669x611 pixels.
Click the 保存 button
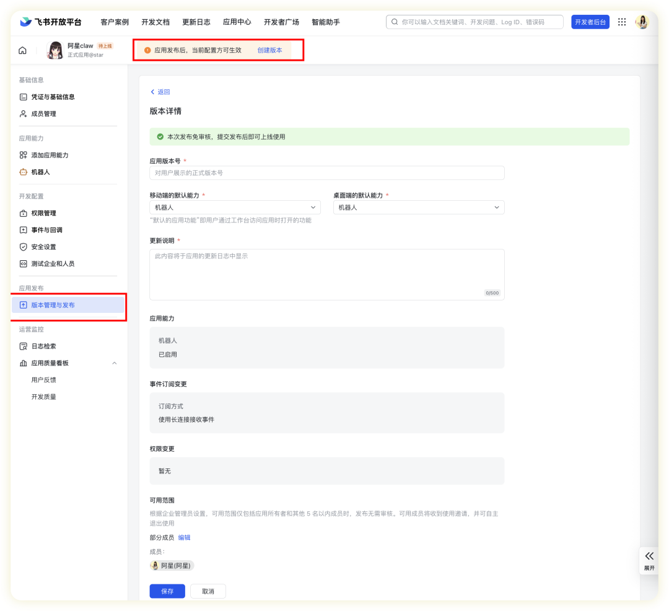(x=167, y=591)
